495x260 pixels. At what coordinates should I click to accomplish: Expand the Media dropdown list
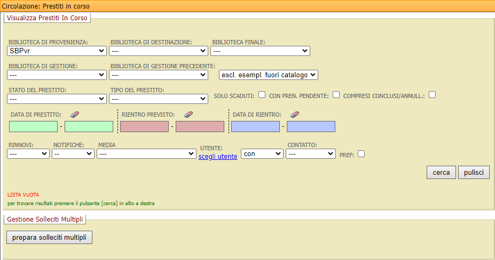click(x=146, y=153)
